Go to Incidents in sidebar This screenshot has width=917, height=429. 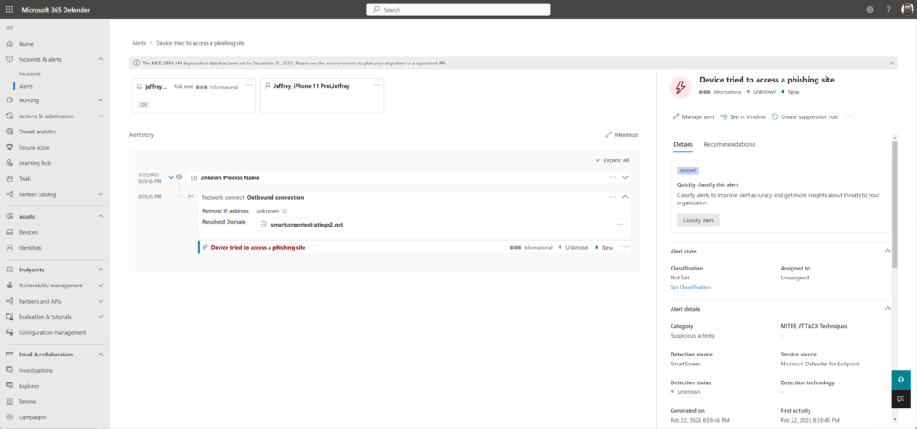click(30, 73)
